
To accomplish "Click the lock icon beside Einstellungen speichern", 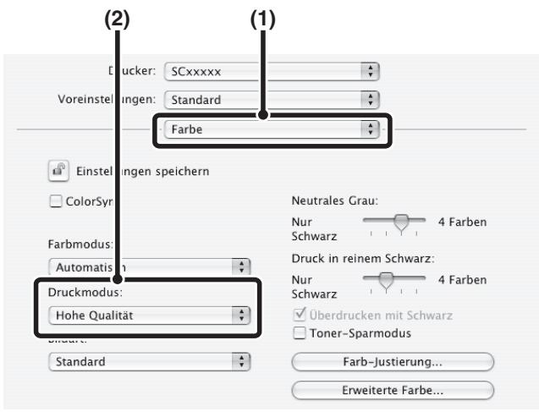I will [58, 171].
